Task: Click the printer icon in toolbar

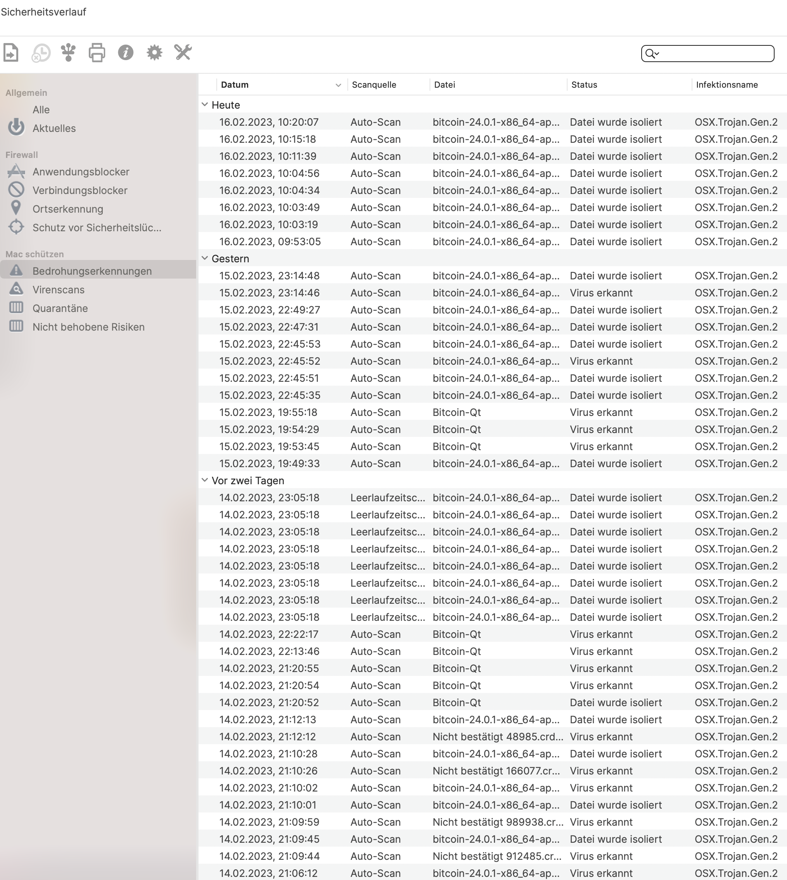Action: pos(97,53)
